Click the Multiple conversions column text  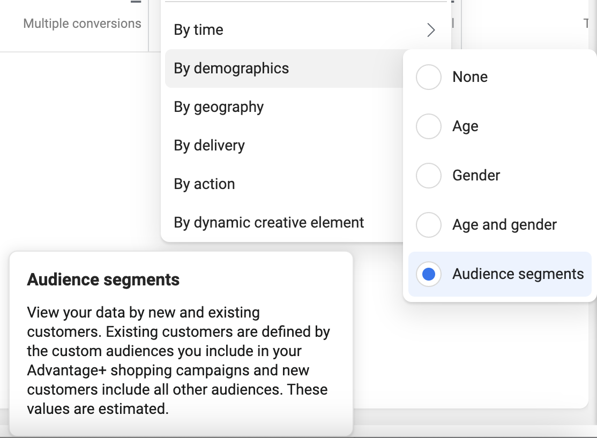click(82, 24)
